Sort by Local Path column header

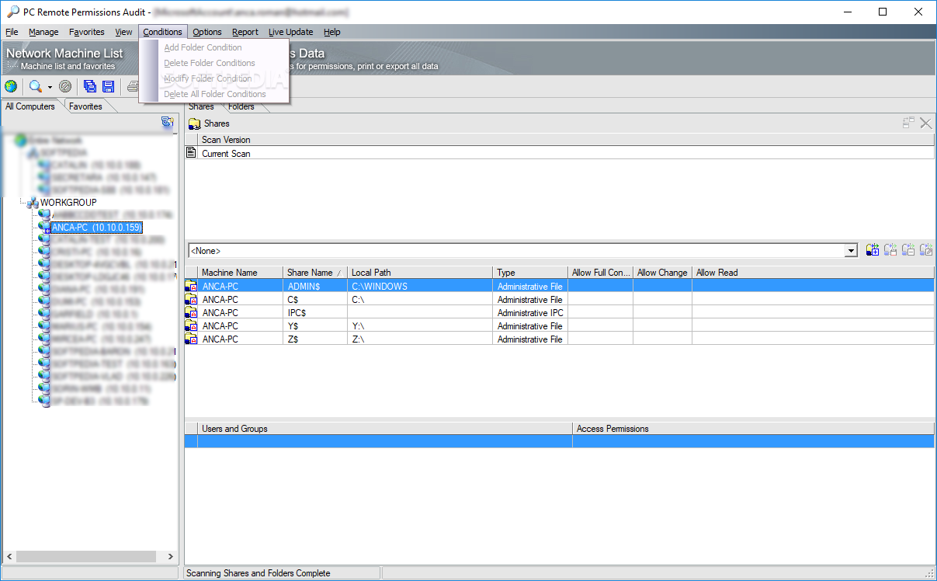[420, 273]
